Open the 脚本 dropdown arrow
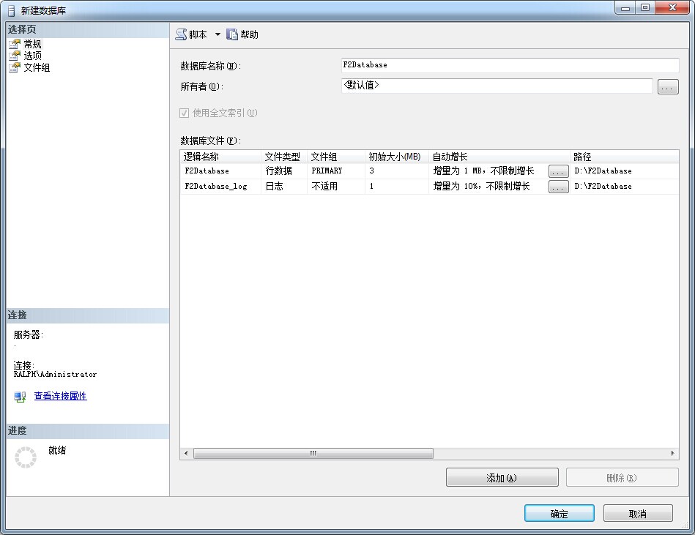 click(x=218, y=34)
